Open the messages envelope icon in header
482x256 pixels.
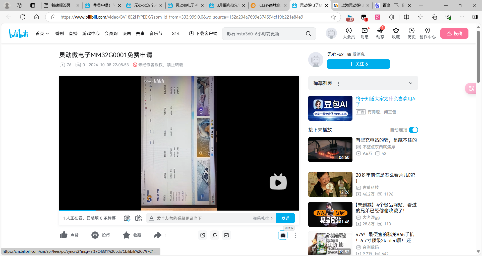[364, 31]
